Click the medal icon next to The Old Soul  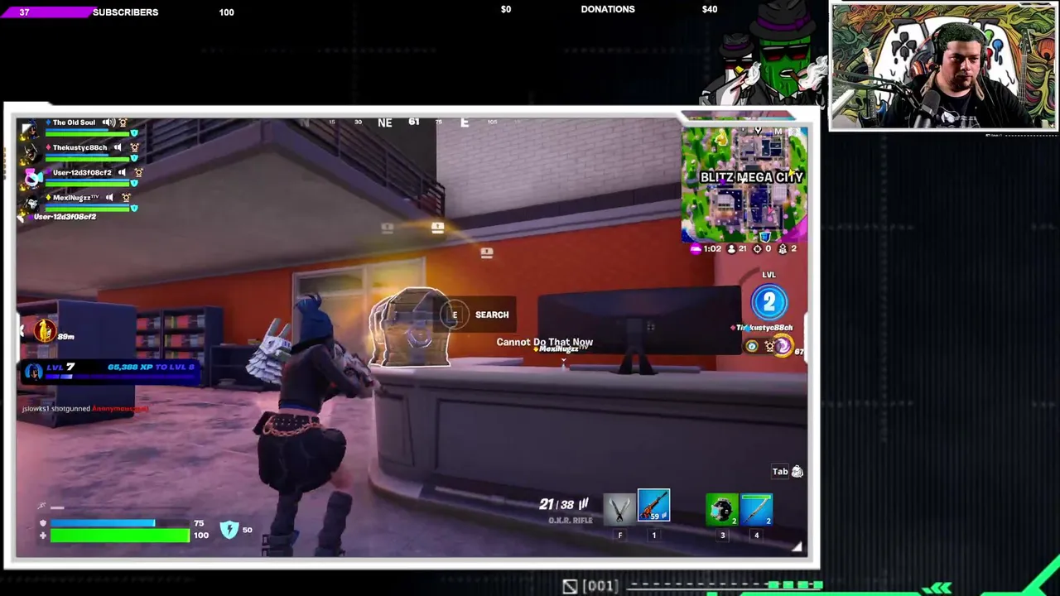point(123,123)
